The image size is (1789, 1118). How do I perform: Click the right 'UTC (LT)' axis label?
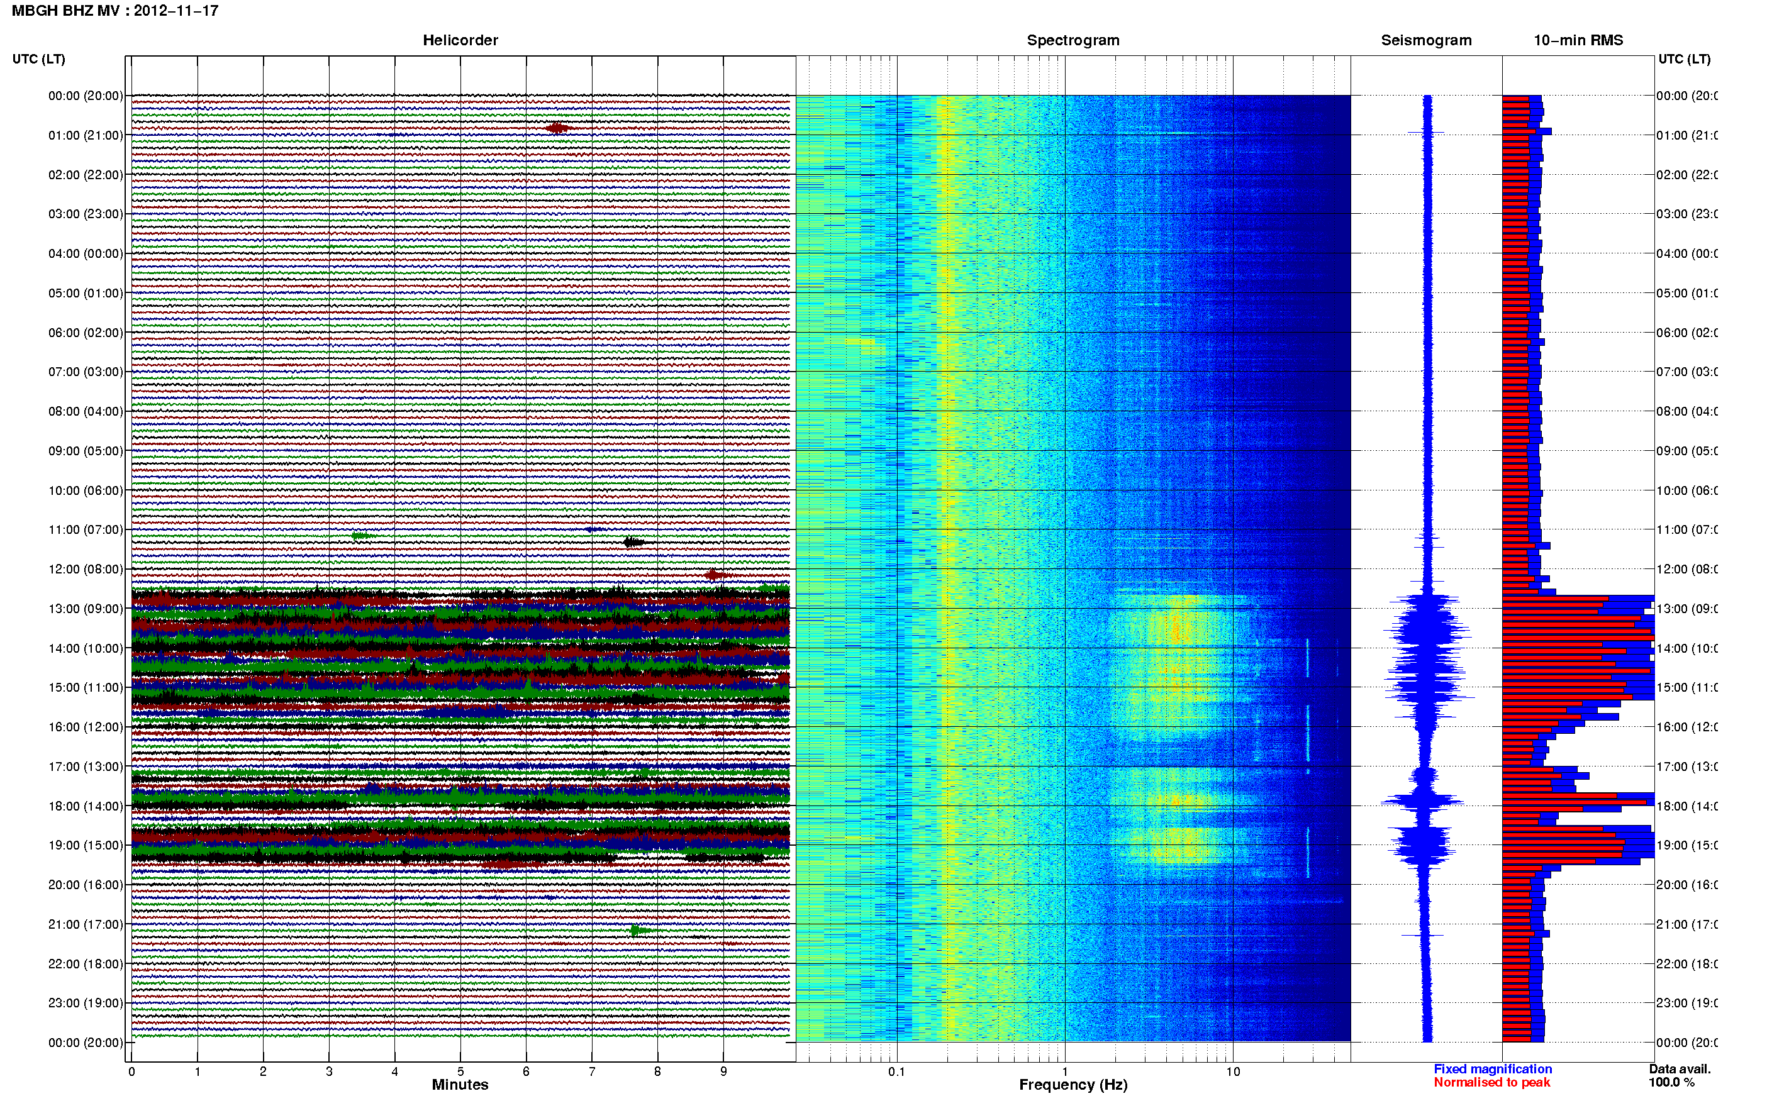[x=1684, y=59]
